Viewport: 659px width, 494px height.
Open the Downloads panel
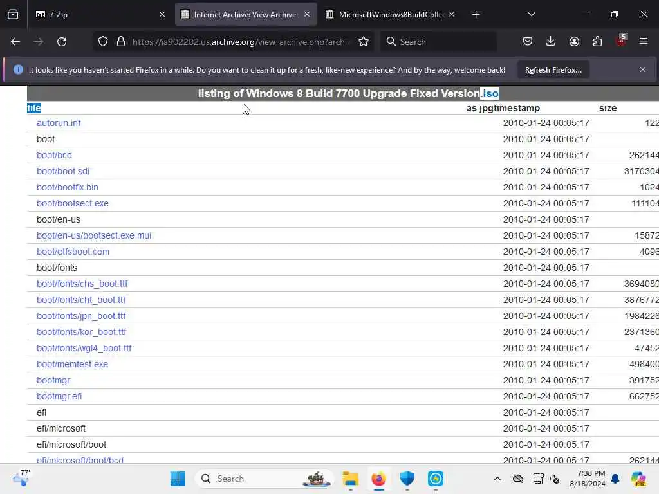pyautogui.click(x=551, y=42)
